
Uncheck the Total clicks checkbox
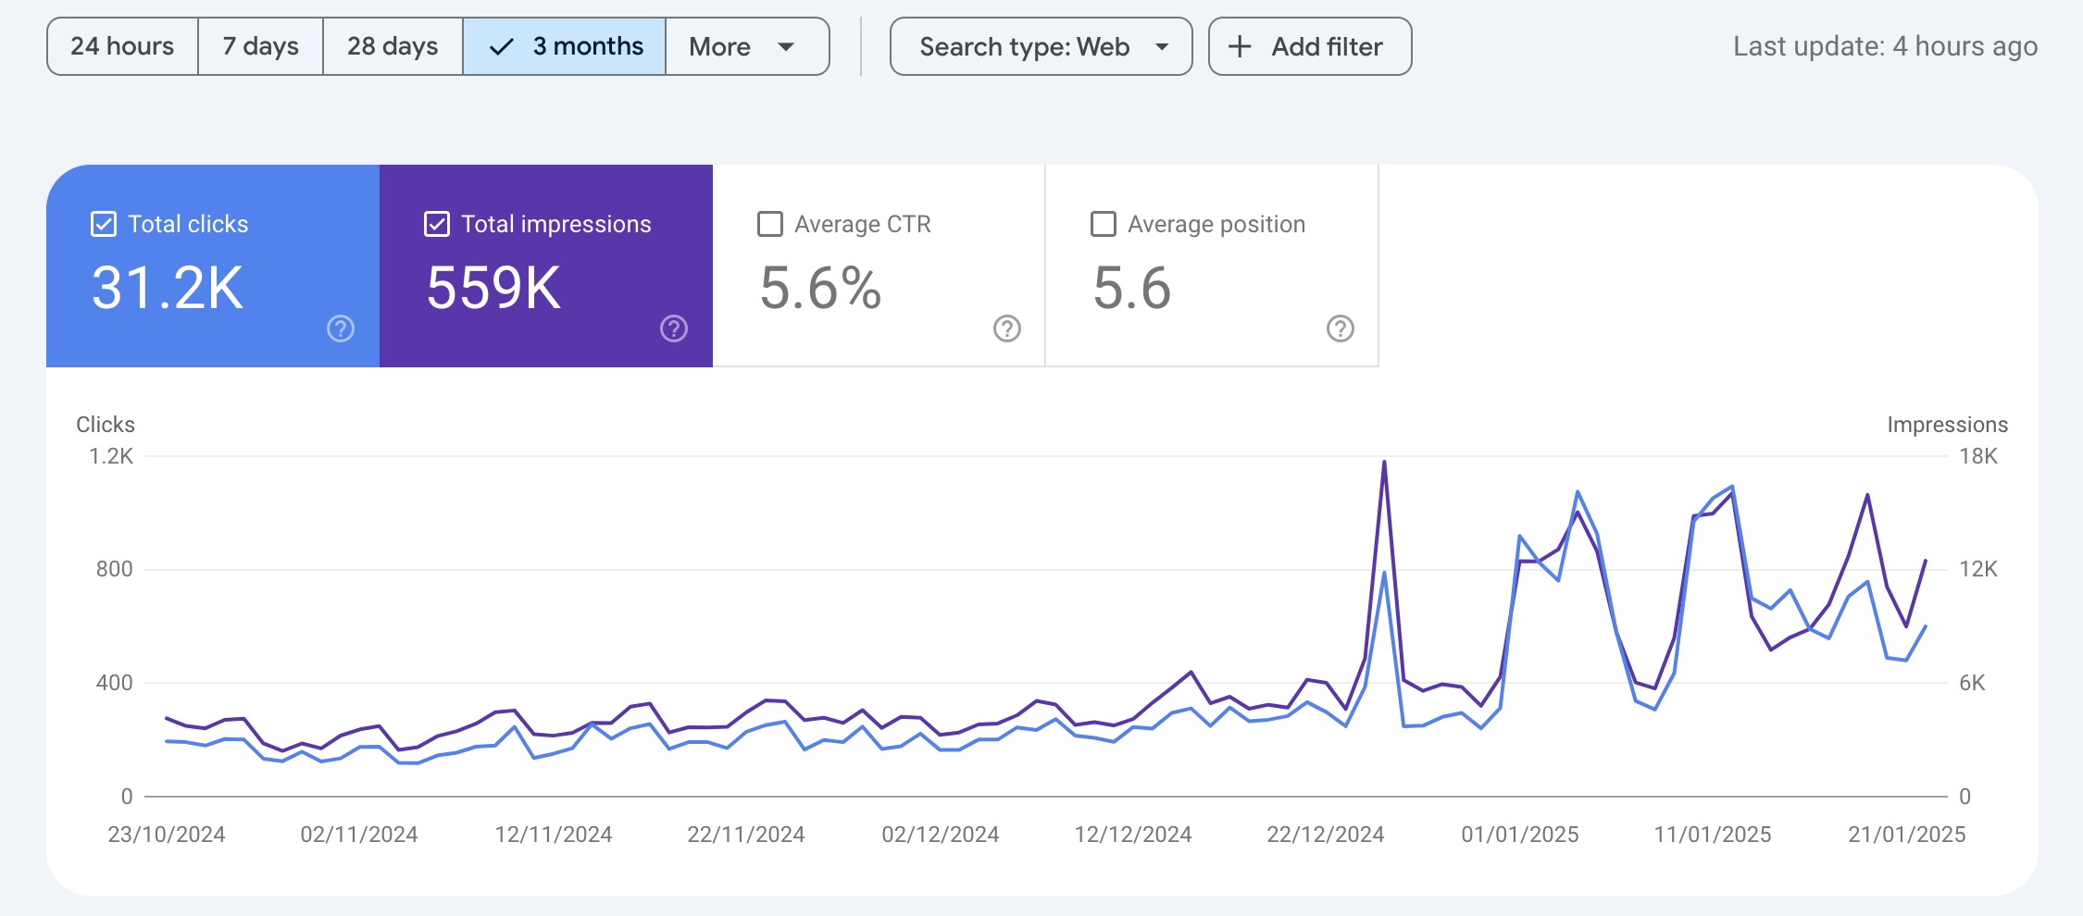[x=104, y=224]
